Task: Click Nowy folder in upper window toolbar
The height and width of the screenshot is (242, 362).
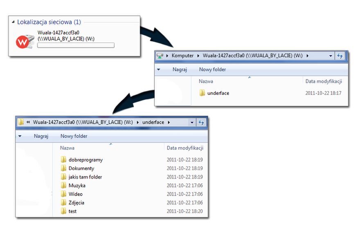Action: pyautogui.click(x=212, y=69)
